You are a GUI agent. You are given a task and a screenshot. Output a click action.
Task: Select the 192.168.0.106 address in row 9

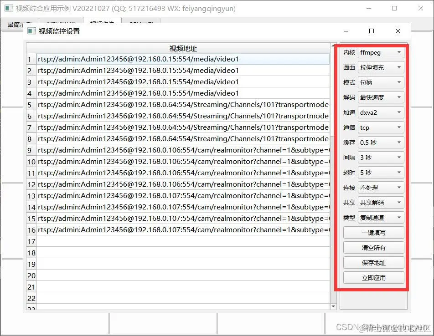click(x=183, y=150)
